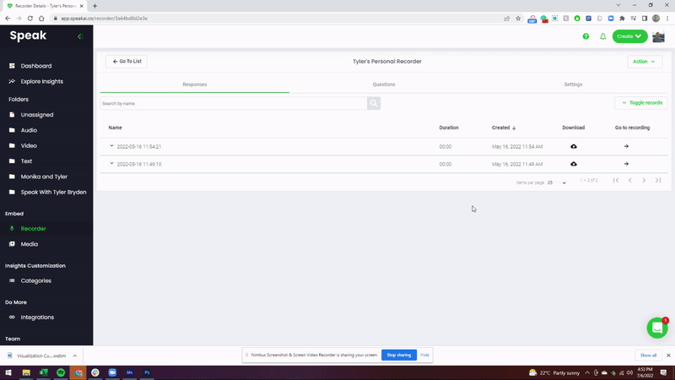Screen dimensions: 675x380
Task: Expand the 2022-05-16 11:49:10 record row
Action: click(112, 164)
